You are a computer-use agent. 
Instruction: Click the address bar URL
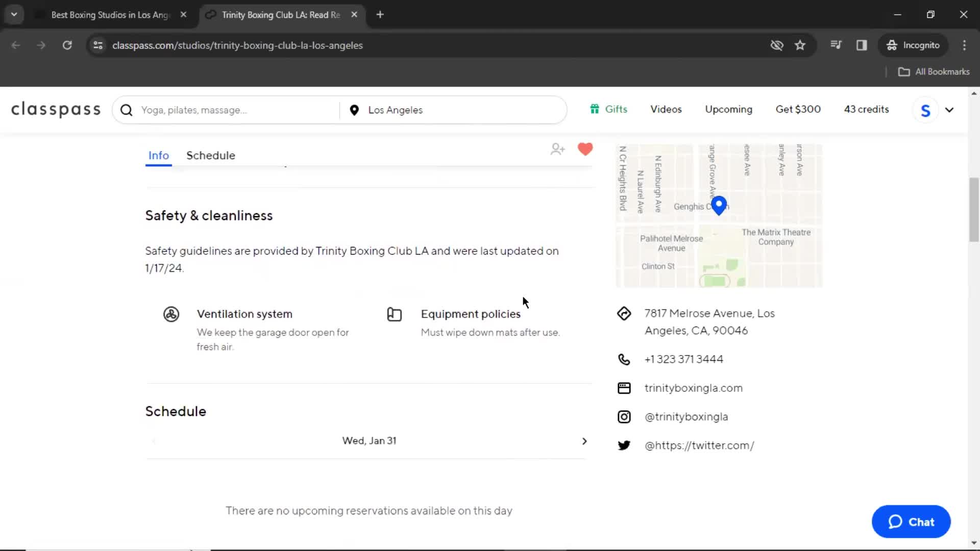[237, 45]
